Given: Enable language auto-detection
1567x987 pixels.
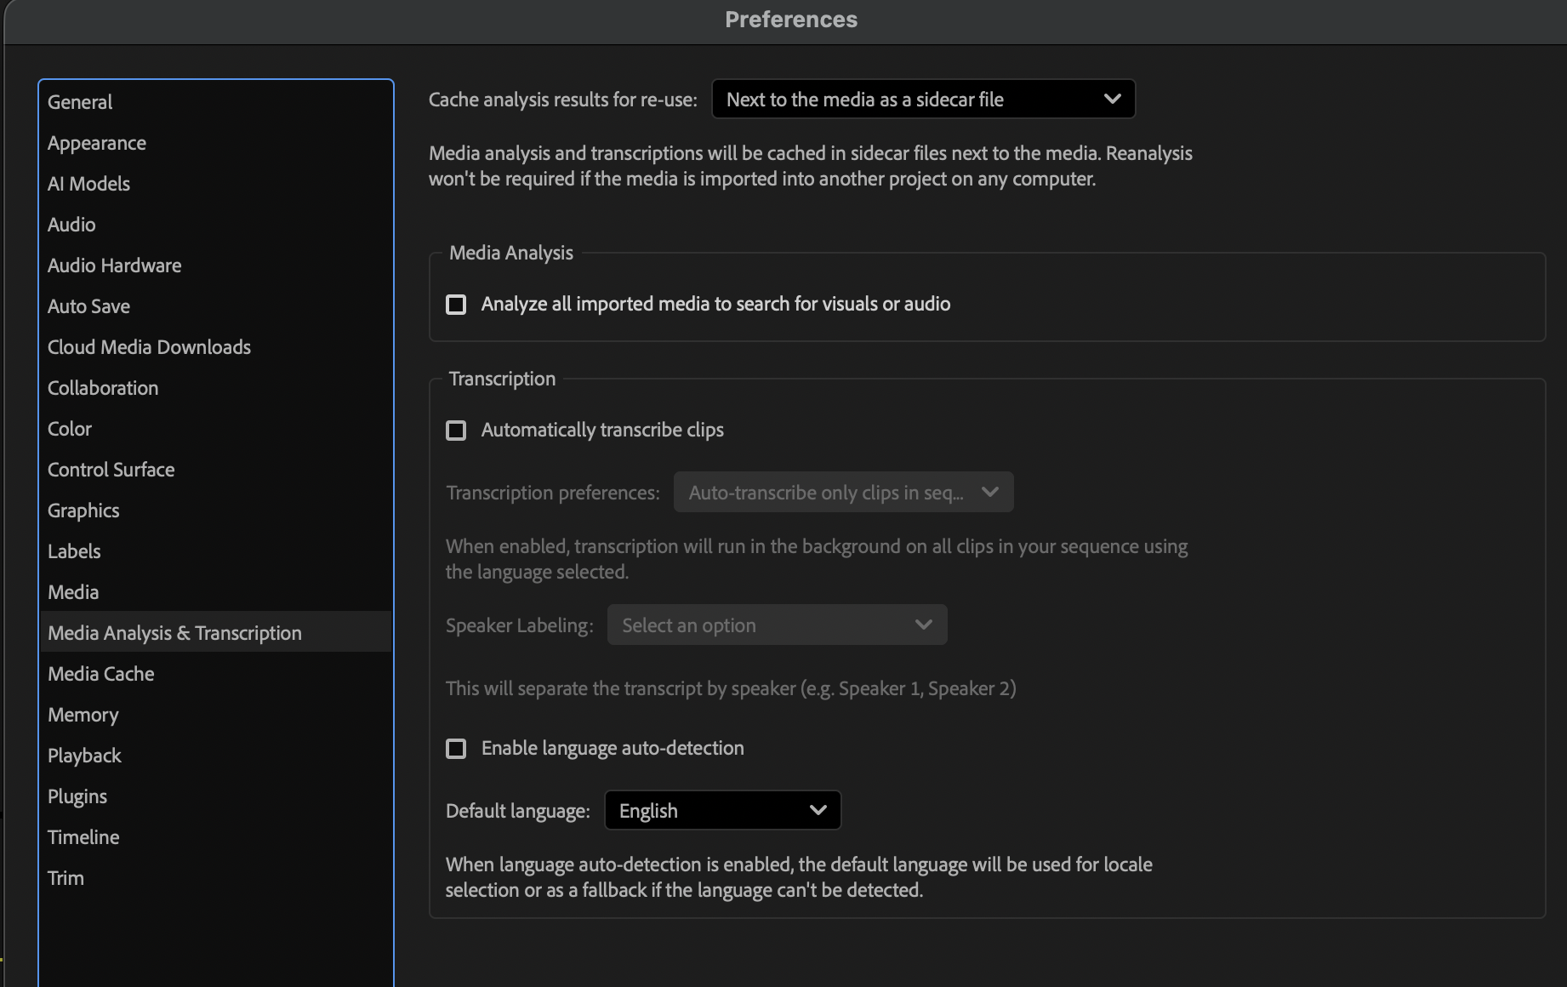Looking at the screenshot, I should click(456, 748).
